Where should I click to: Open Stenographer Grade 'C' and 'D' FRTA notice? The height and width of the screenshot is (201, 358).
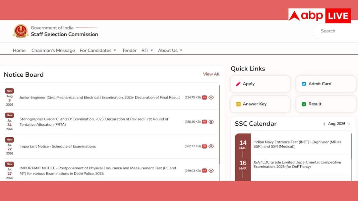94,122
